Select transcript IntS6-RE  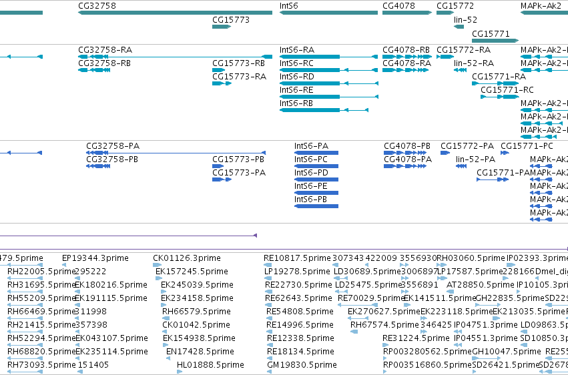point(329,97)
